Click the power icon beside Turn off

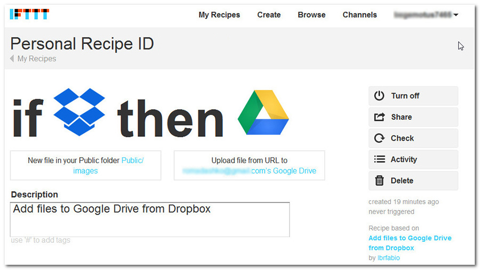[379, 96]
